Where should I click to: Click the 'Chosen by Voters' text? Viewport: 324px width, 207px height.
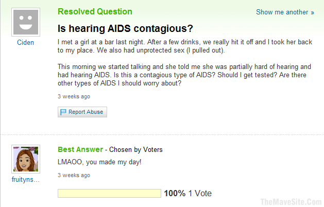coord(136,150)
